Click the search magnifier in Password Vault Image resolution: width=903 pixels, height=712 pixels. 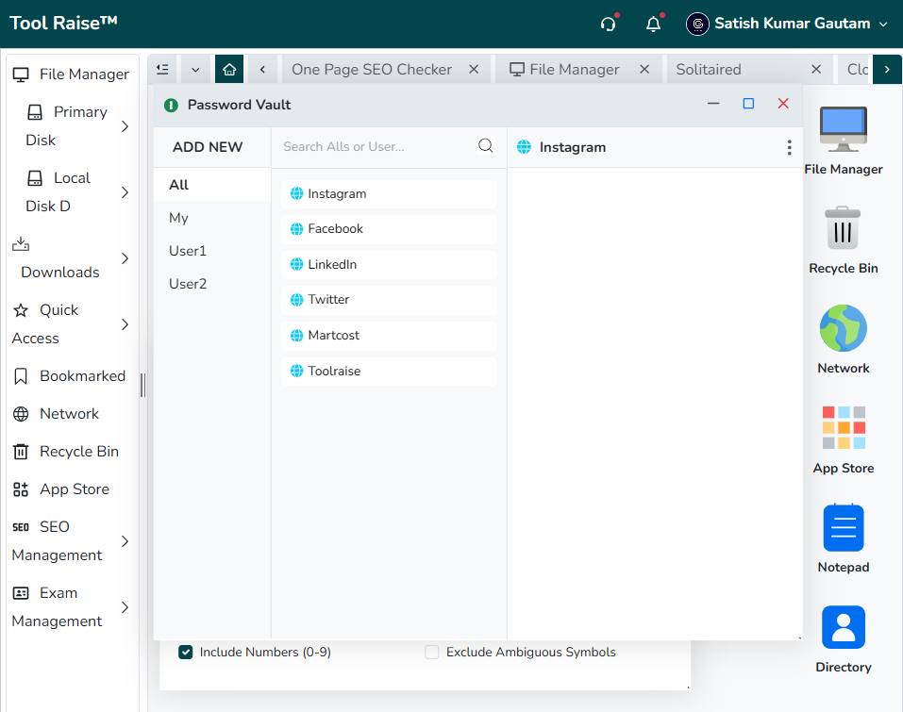(x=486, y=145)
